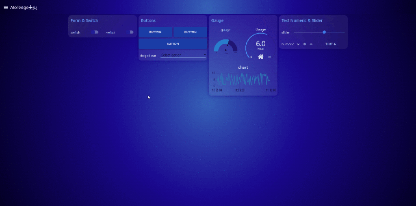Viewport: 416px width, 206px height.
Task: Click the numeric value between the chevrons
Action: point(305,44)
